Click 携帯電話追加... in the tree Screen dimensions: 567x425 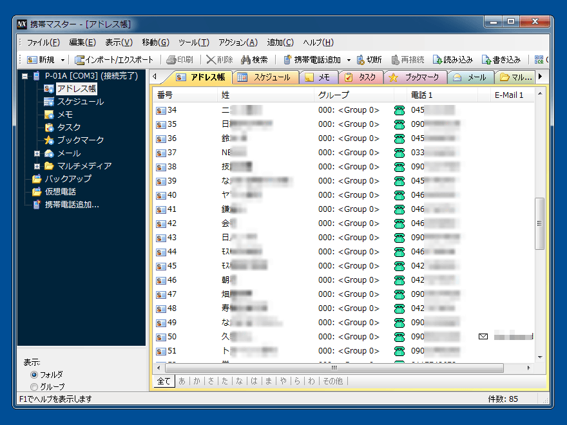pos(72,205)
